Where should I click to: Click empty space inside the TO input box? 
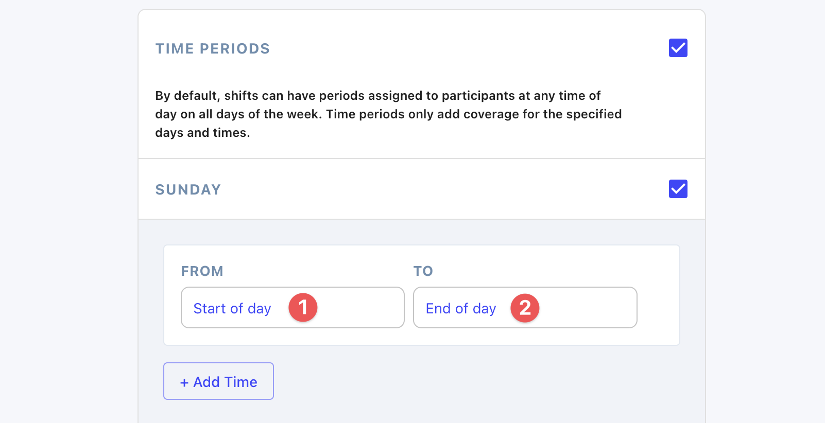click(x=587, y=307)
